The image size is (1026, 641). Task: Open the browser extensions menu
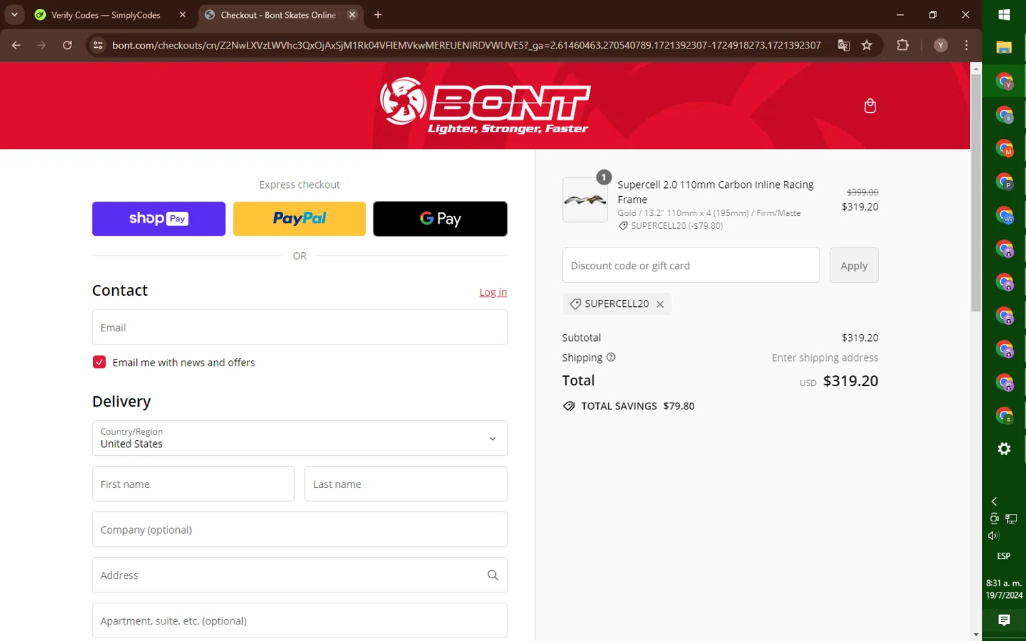click(x=903, y=45)
